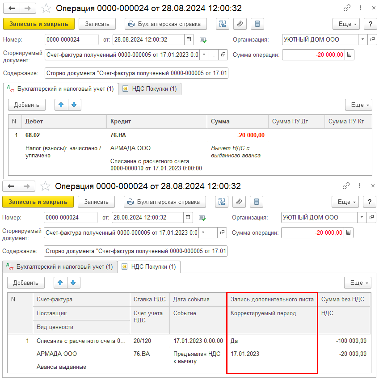
Task: Open kebab menu in upper window
Action: 360,8
